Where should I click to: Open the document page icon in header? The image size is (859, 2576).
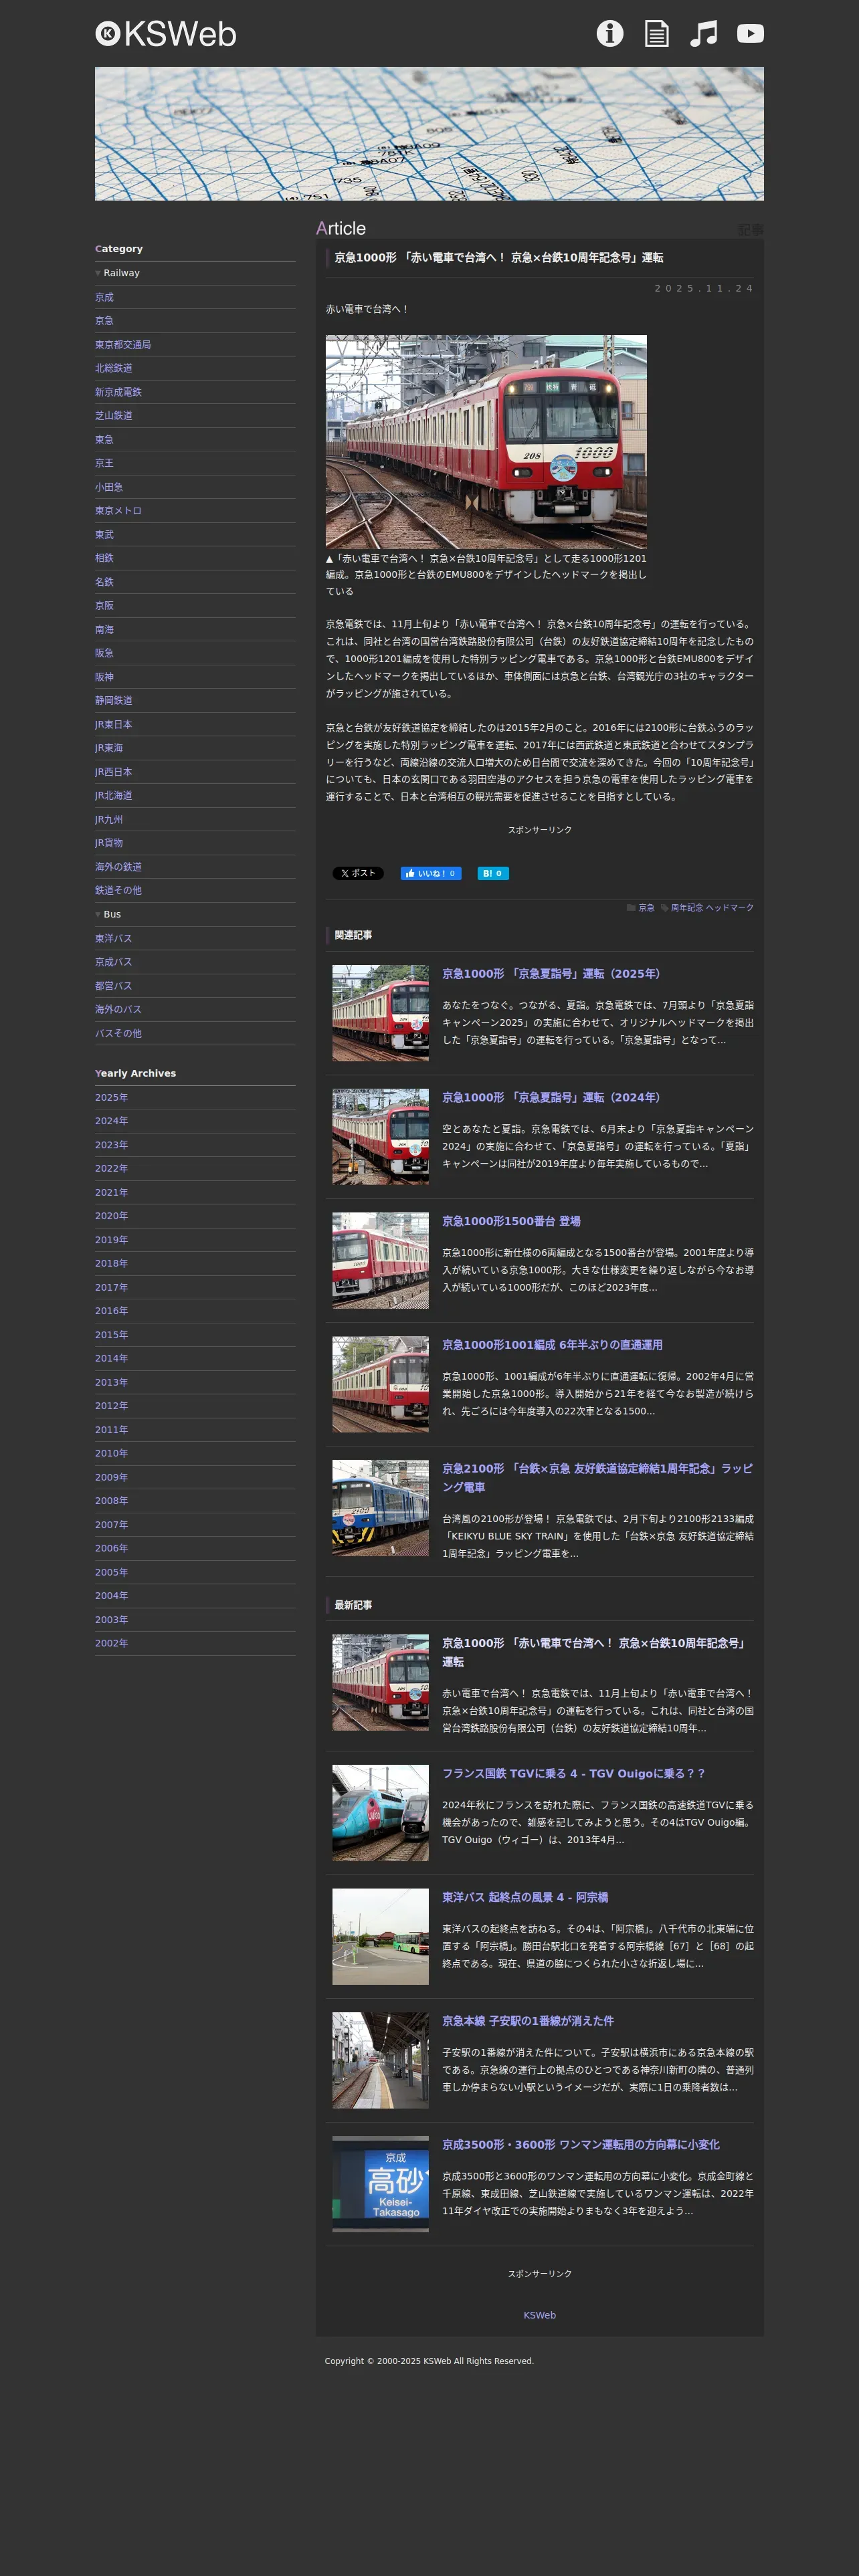click(657, 33)
